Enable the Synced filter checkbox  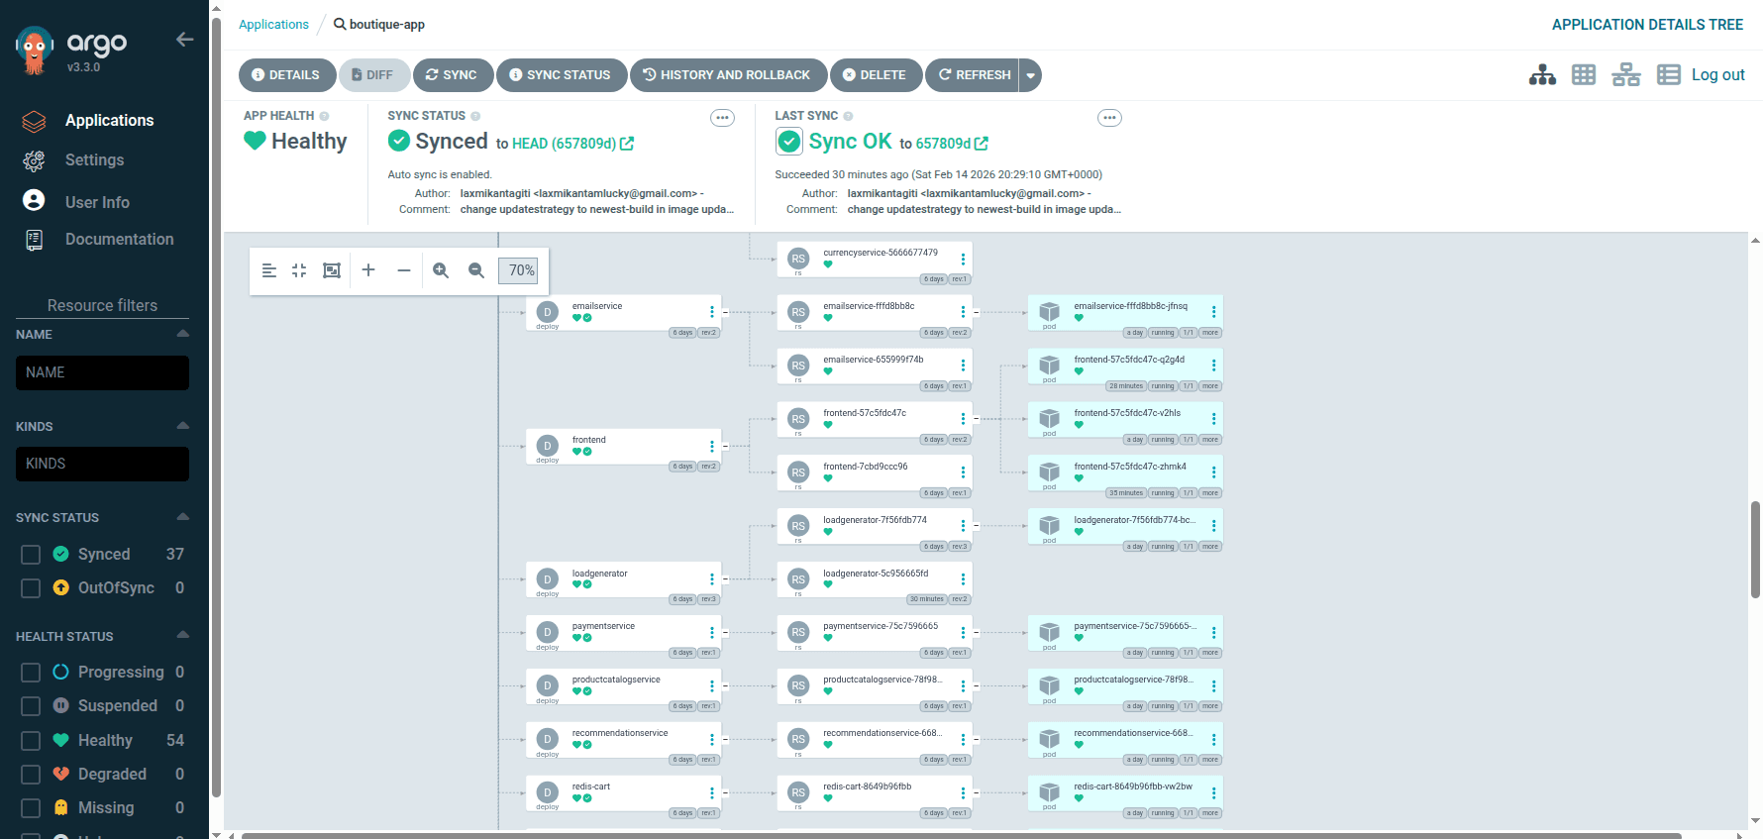coord(31,555)
